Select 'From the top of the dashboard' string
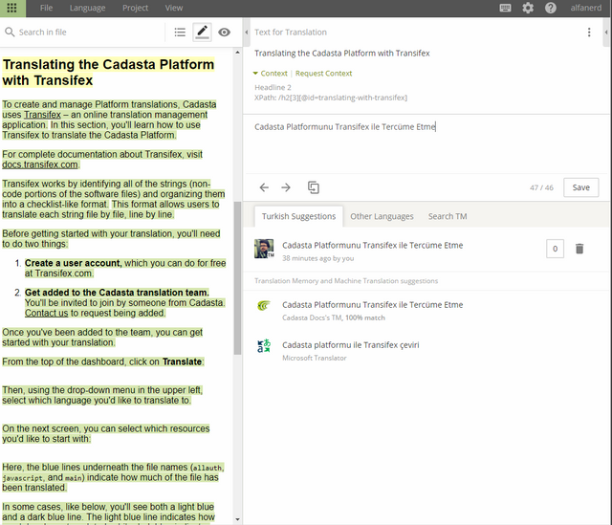Screen dimensions: 612x525 click(x=103, y=361)
